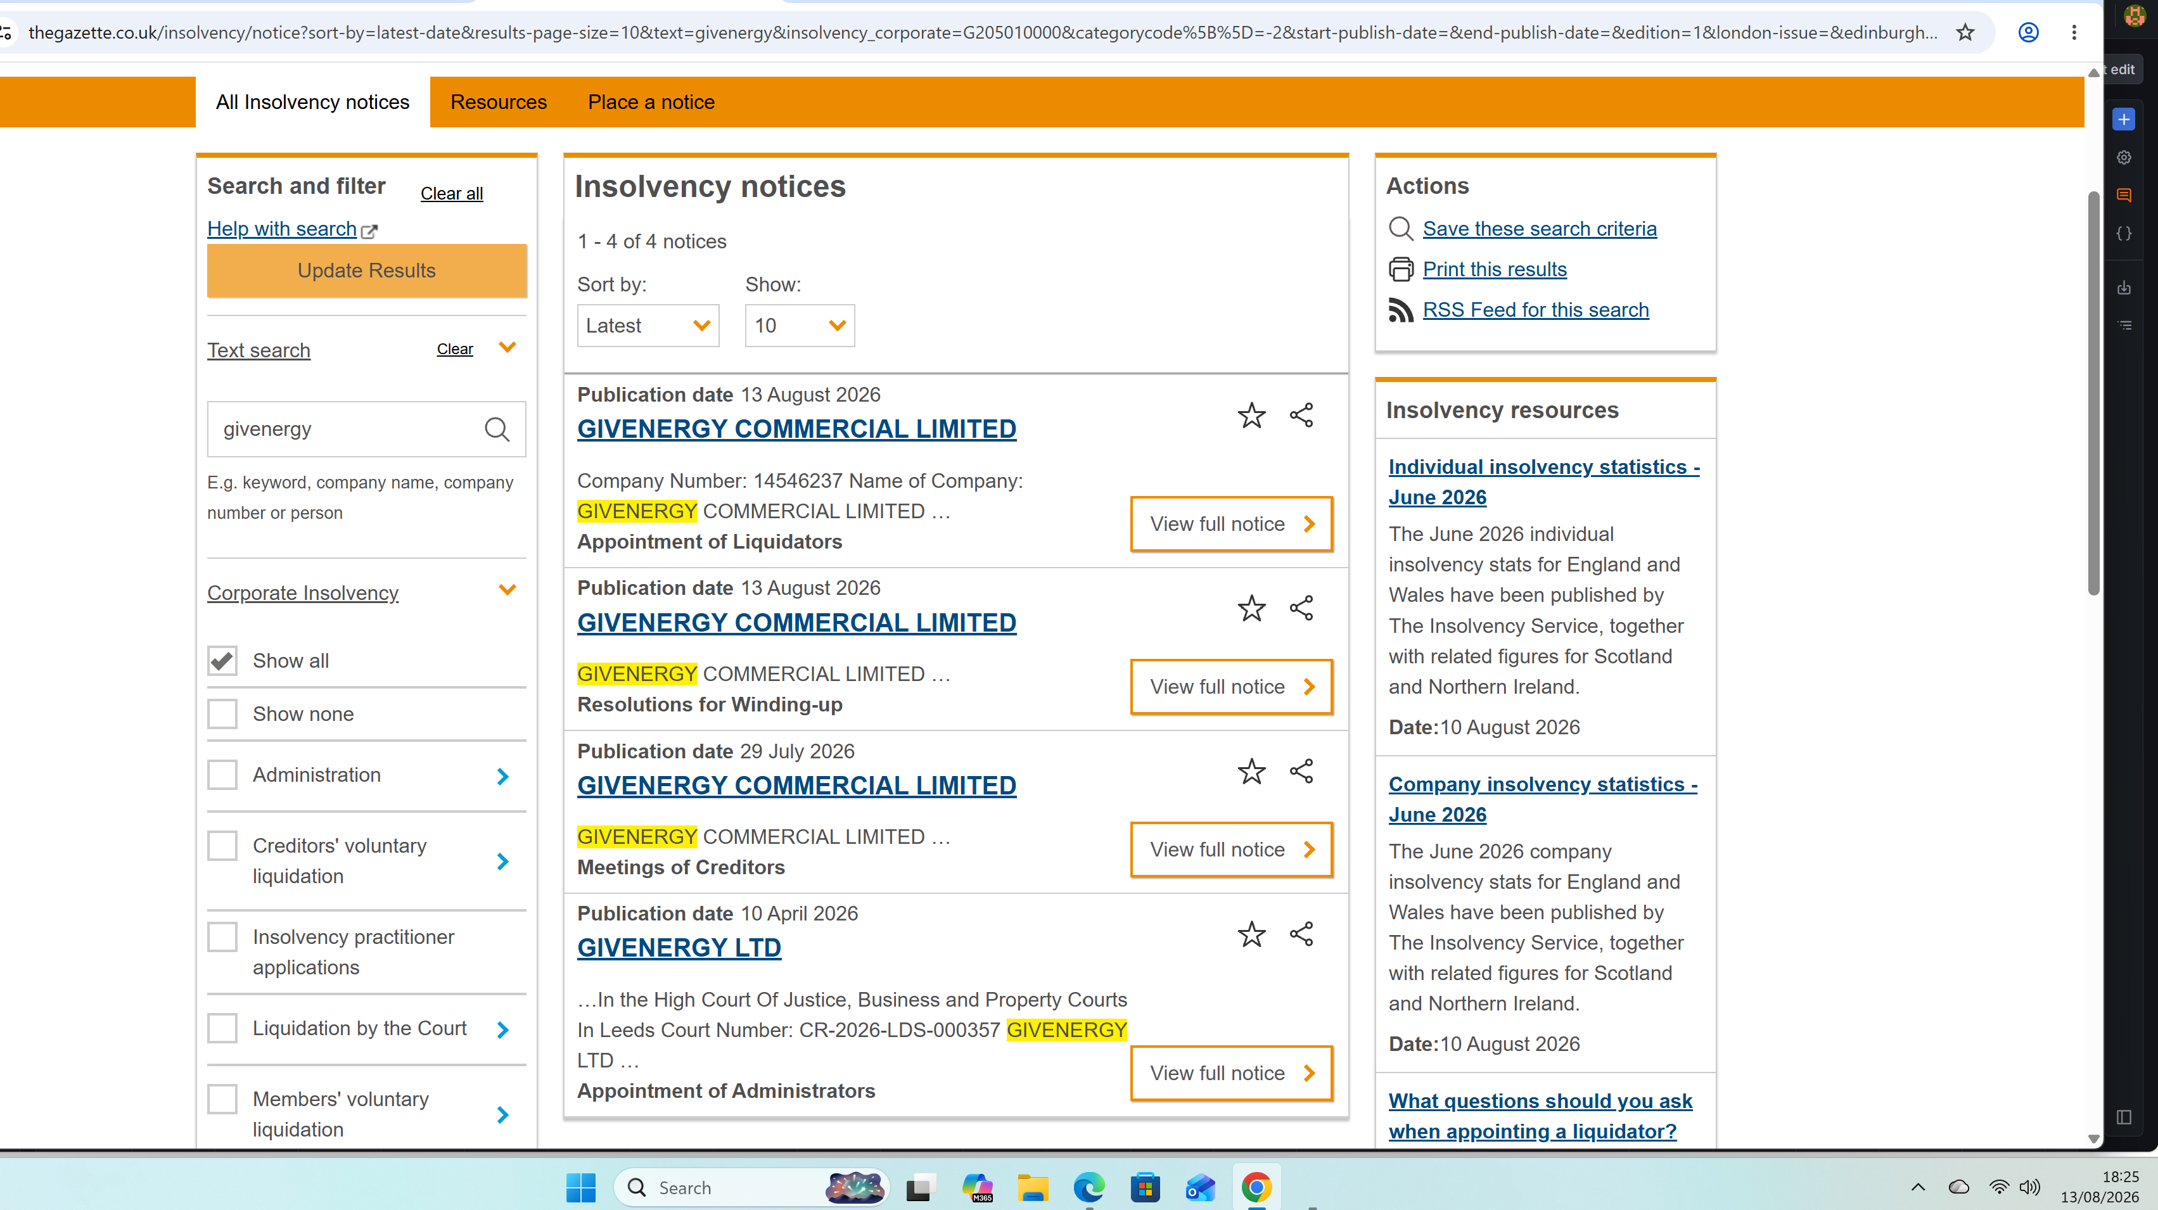Open the Chrome profile icon

pos(2028,33)
